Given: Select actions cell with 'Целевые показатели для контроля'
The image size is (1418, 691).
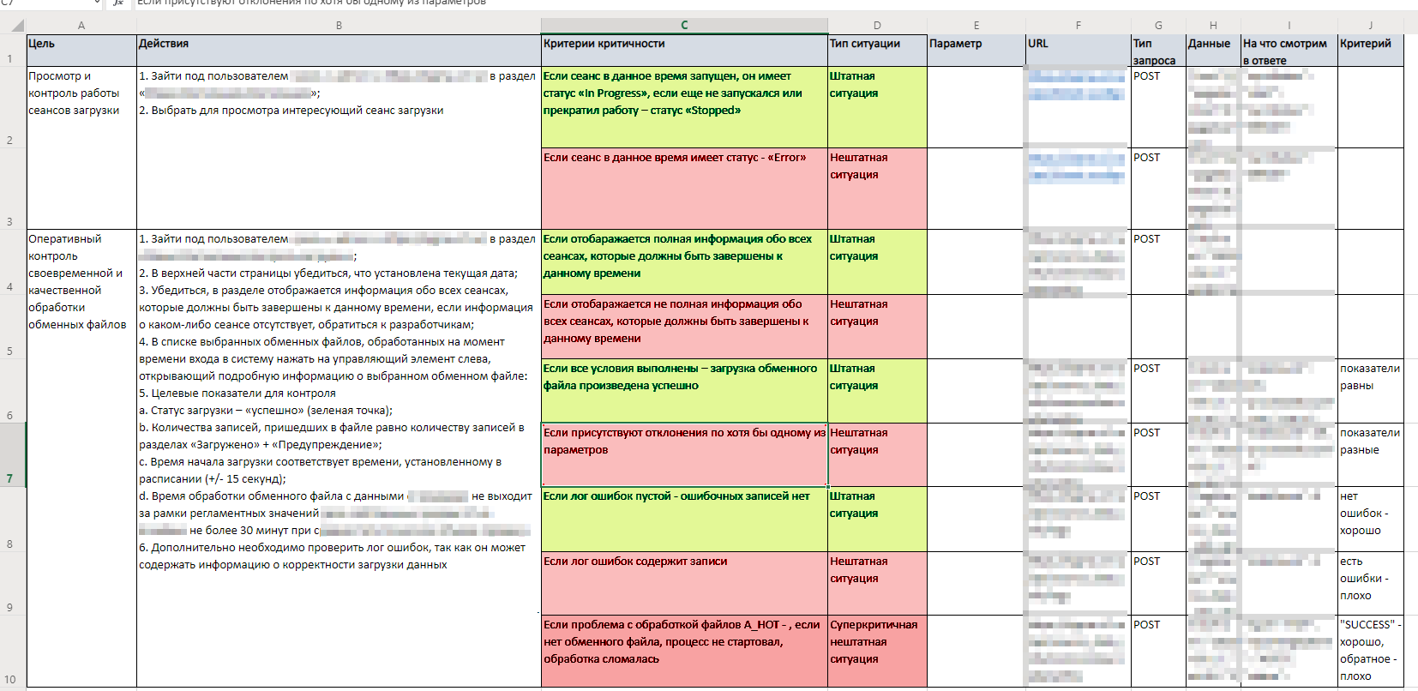Looking at the screenshot, I should point(339,458).
